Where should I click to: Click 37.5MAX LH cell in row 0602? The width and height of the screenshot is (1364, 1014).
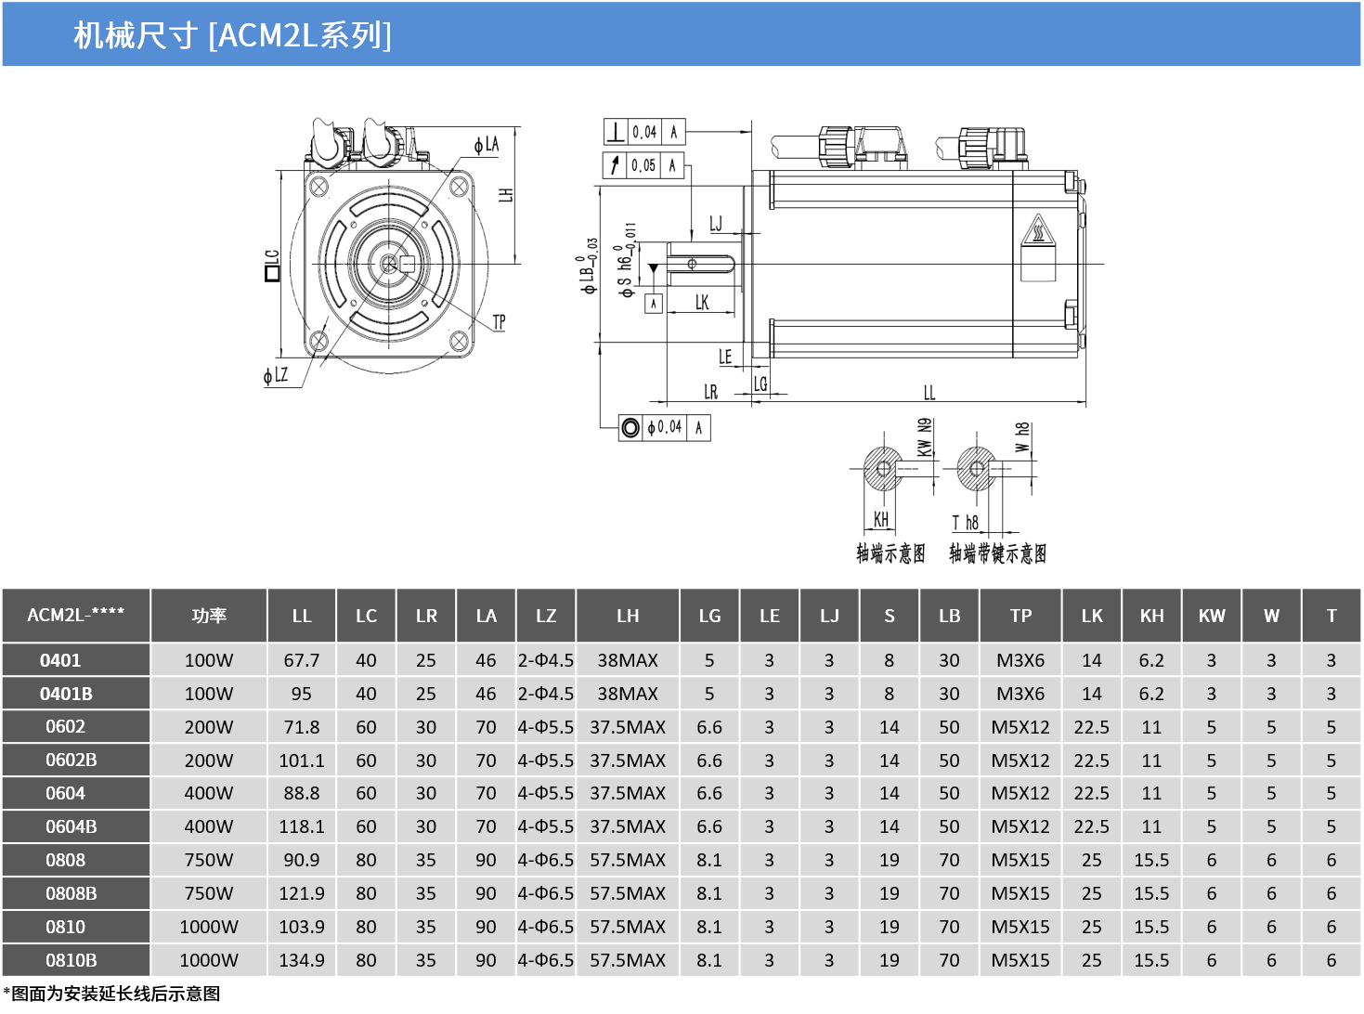(628, 726)
